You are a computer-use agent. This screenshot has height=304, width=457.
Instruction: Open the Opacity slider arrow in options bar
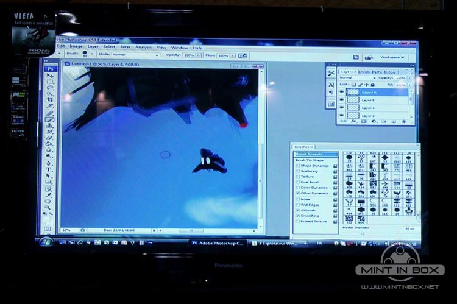click(198, 55)
